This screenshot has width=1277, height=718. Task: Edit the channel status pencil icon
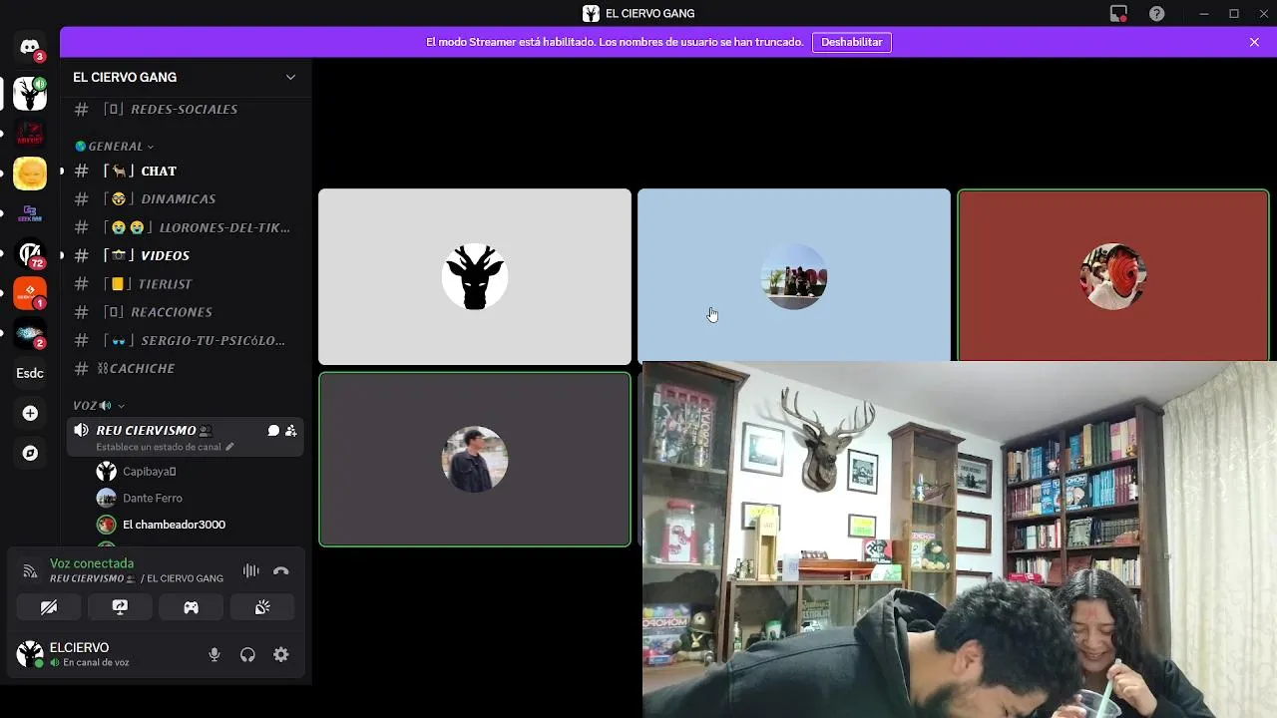229,447
